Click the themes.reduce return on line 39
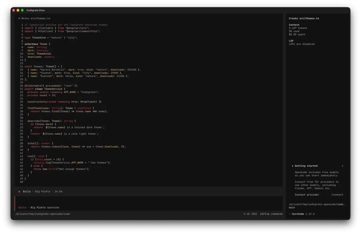Image resolution: width=361 pixels, height=234 pixels. coord(78,147)
